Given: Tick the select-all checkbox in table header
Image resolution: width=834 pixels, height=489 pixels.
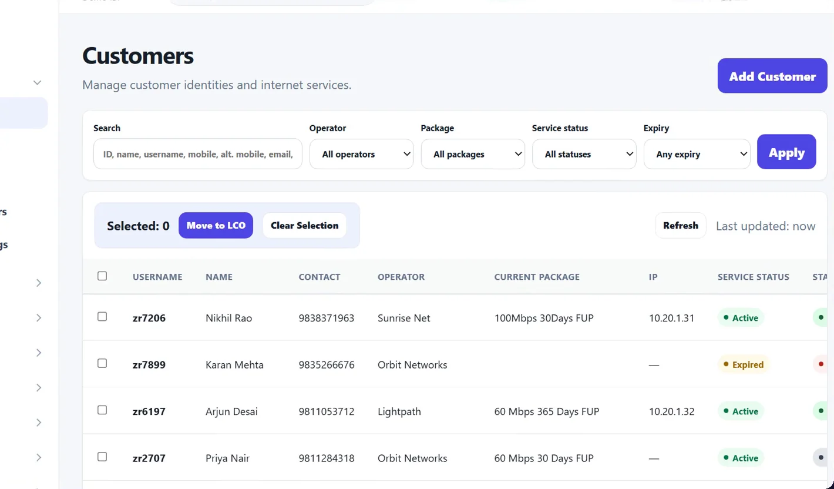Looking at the screenshot, I should click(x=102, y=276).
